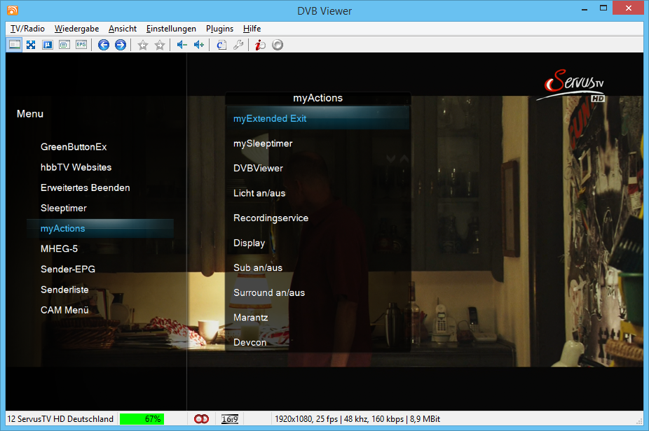Expand the Ansicht menu
The width and height of the screenshot is (649, 431).
pyautogui.click(x=123, y=29)
